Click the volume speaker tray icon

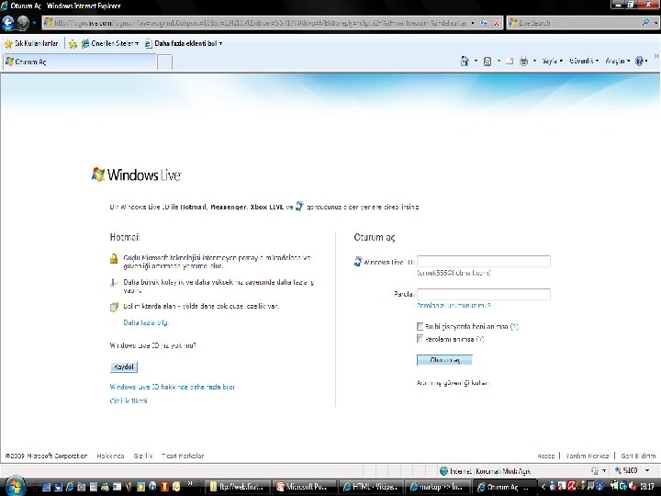click(x=633, y=486)
